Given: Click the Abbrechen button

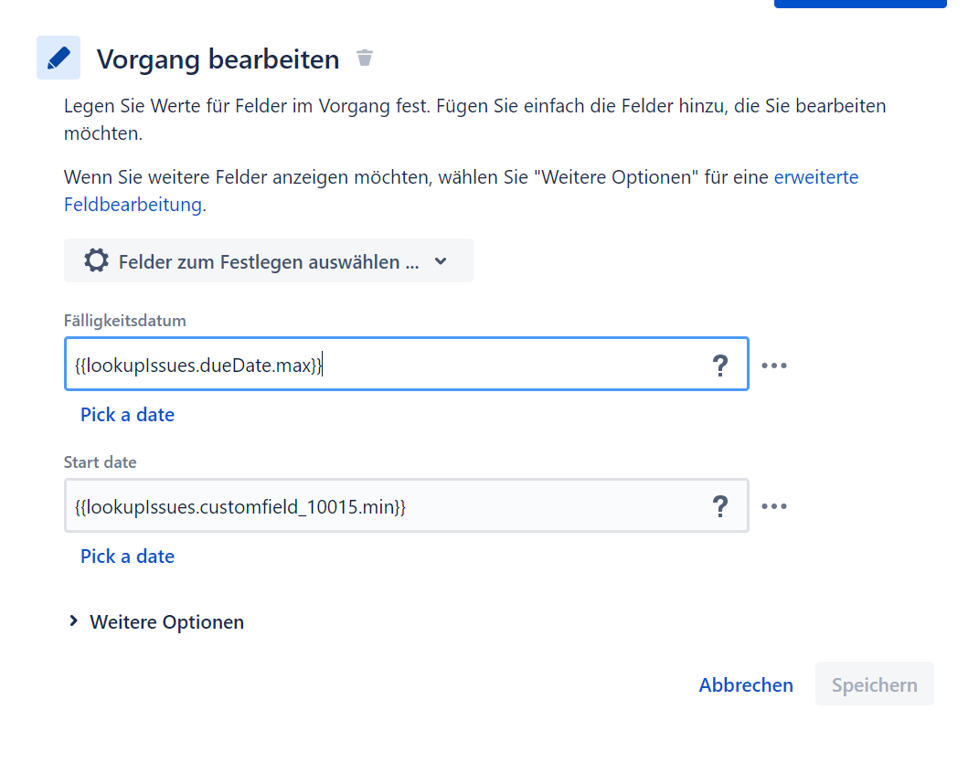Looking at the screenshot, I should coord(746,684).
